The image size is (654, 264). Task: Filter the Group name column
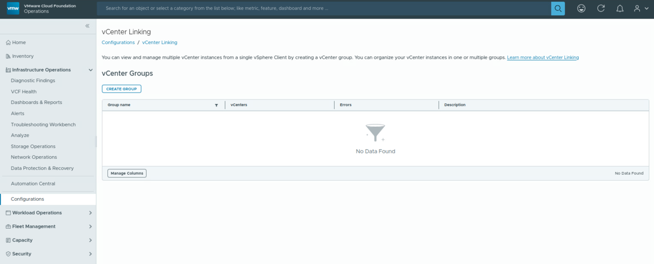coord(216,105)
